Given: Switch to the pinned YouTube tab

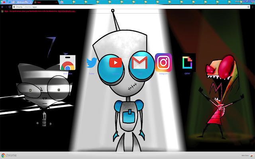Looking at the screenshot, I should 4,2.
